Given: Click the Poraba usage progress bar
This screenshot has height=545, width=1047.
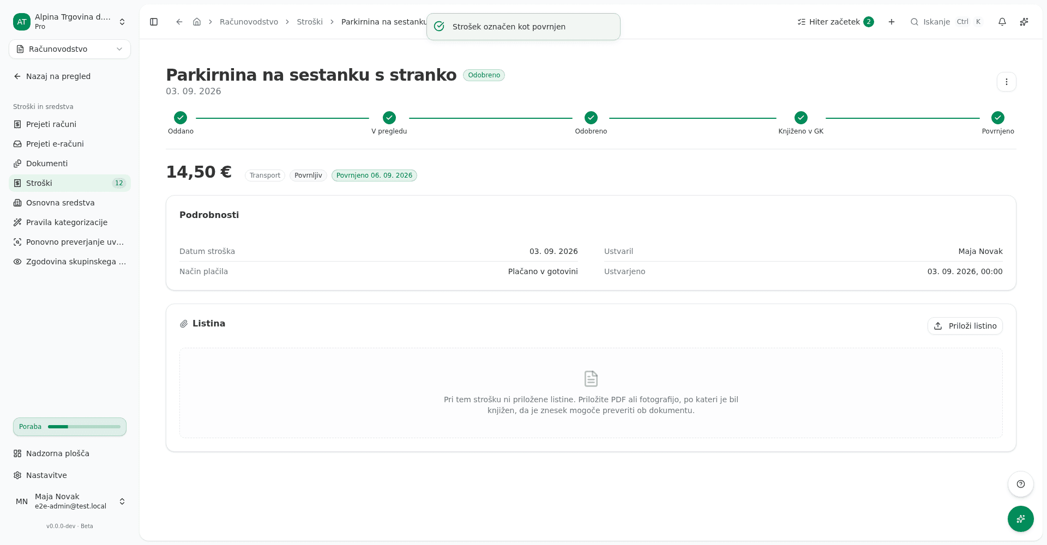Looking at the screenshot, I should point(70,427).
